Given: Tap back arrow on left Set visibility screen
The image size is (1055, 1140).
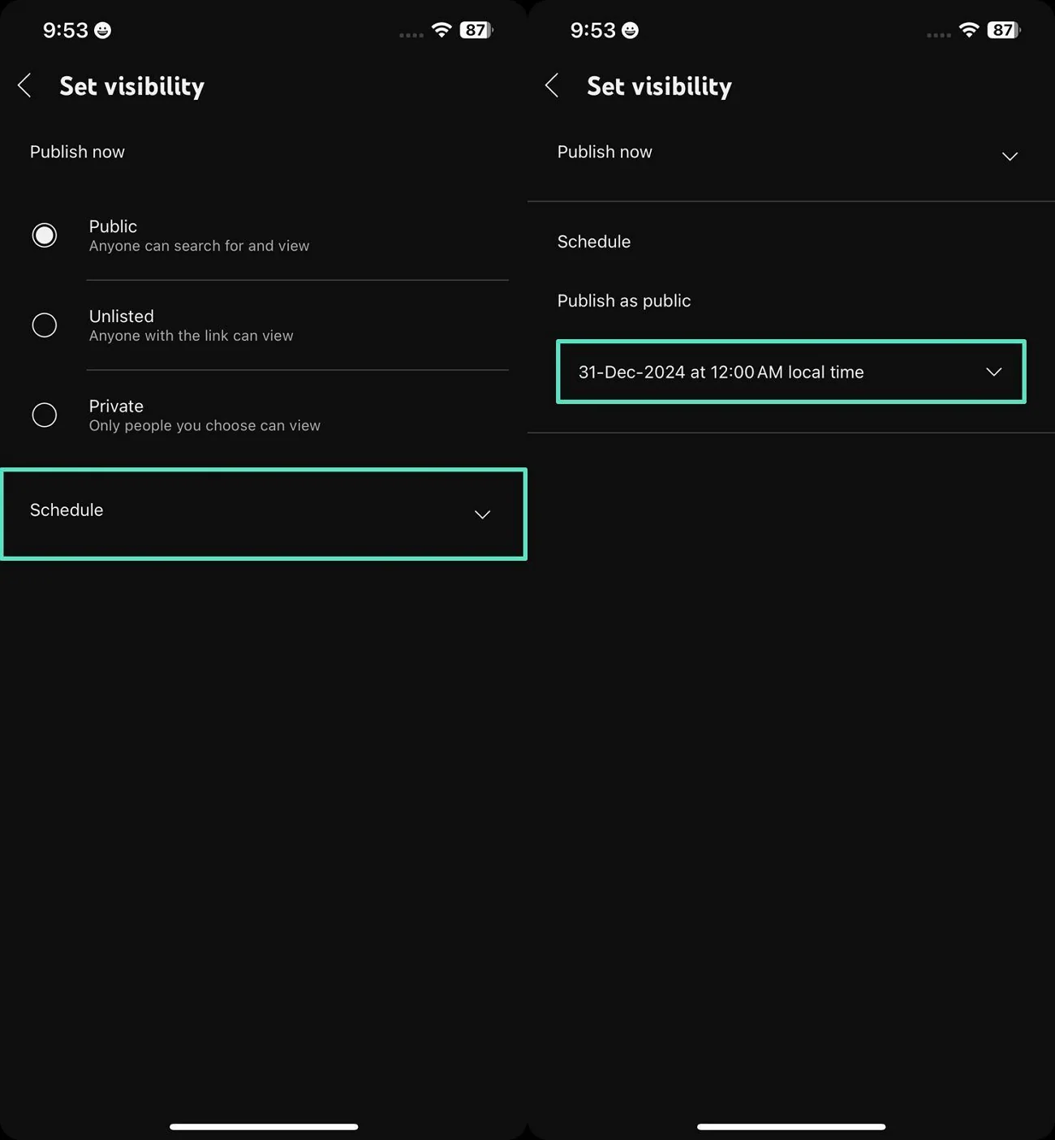Looking at the screenshot, I should [x=25, y=85].
